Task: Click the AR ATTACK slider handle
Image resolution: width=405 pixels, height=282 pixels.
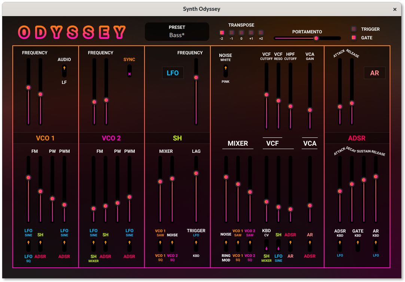Action: pos(339,107)
